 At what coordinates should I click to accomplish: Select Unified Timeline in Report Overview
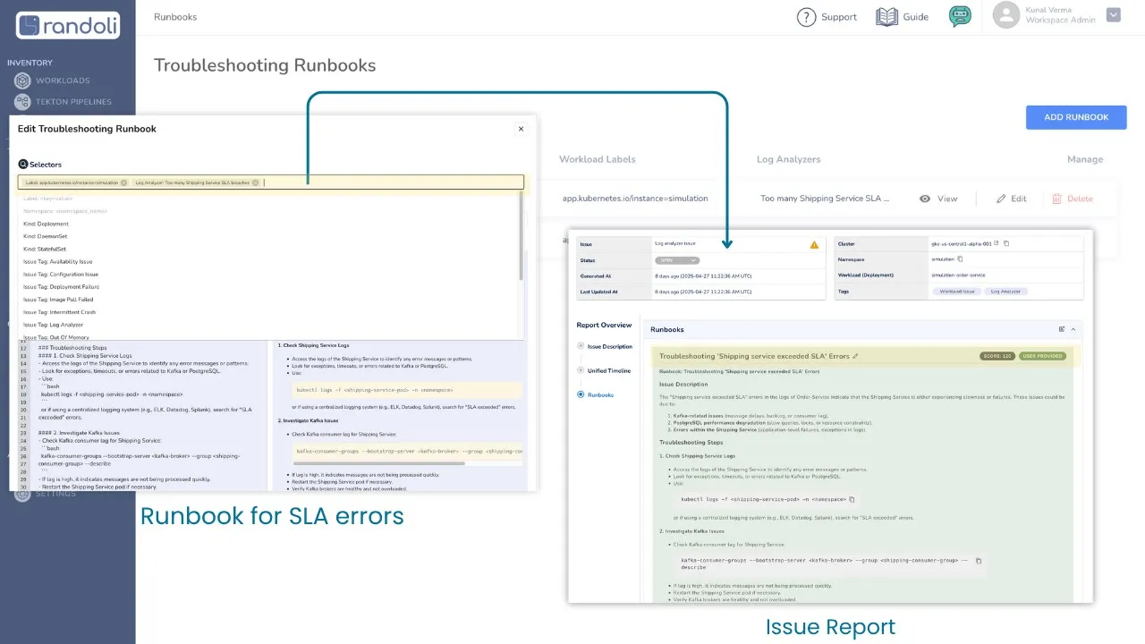pyautogui.click(x=604, y=370)
